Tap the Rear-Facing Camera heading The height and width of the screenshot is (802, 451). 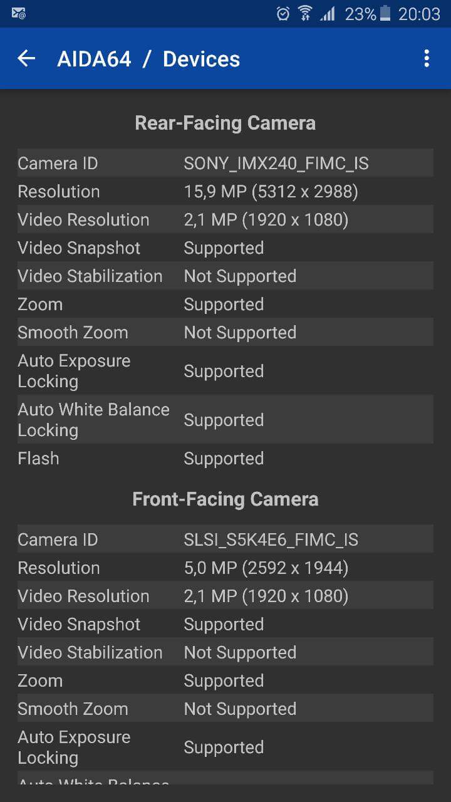225,123
